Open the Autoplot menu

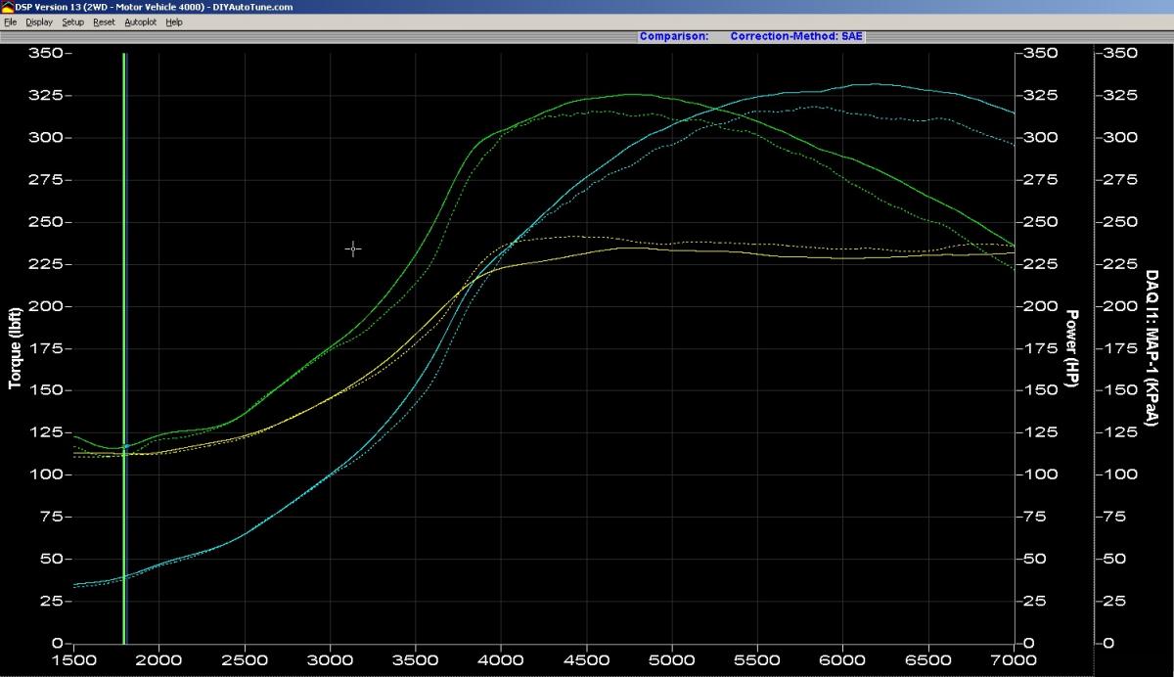pos(141,22)
